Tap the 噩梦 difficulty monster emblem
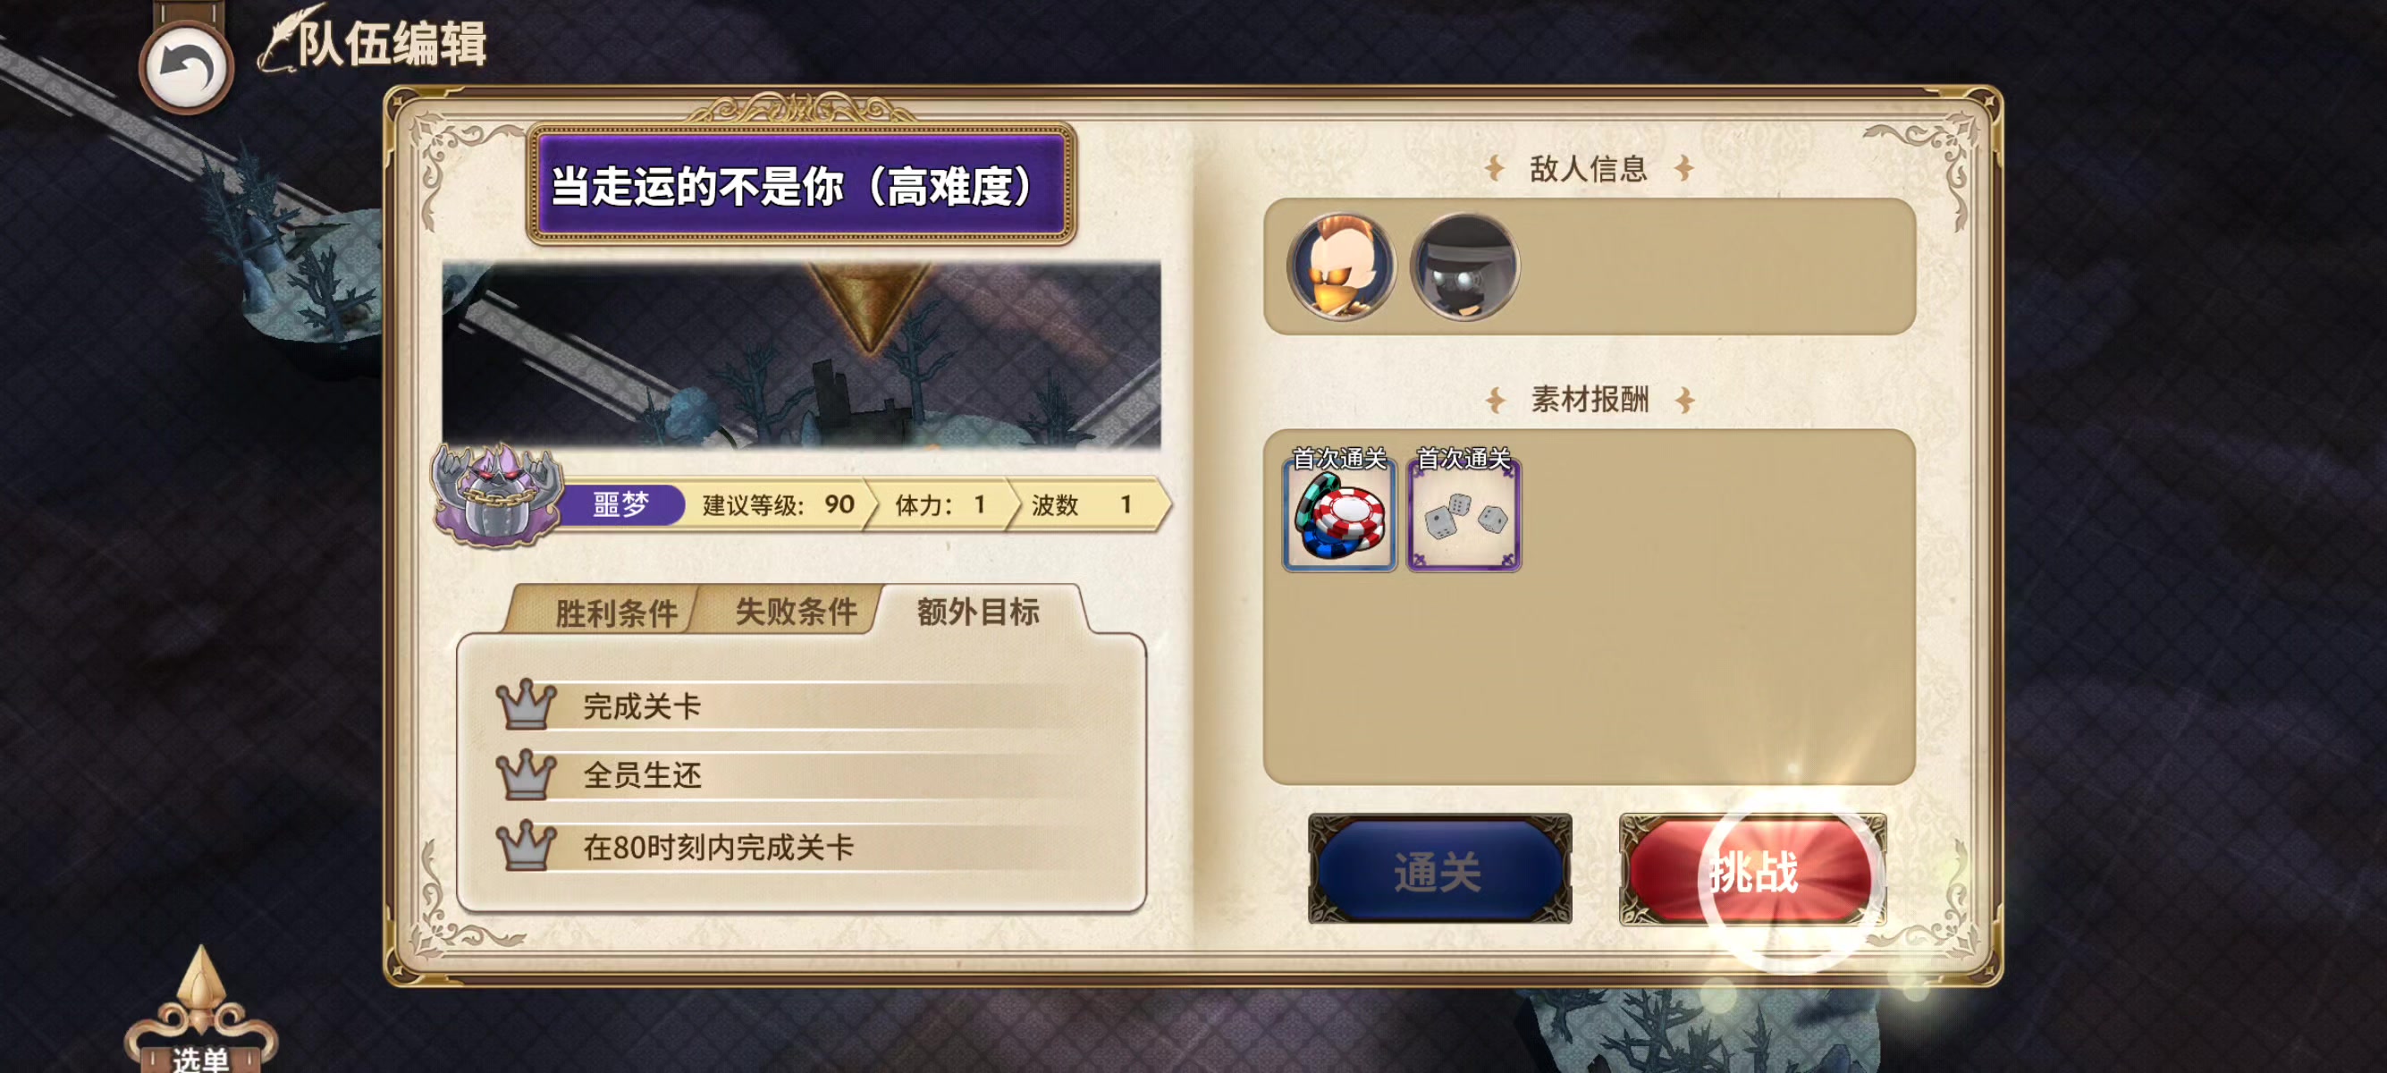 point(496,495)
